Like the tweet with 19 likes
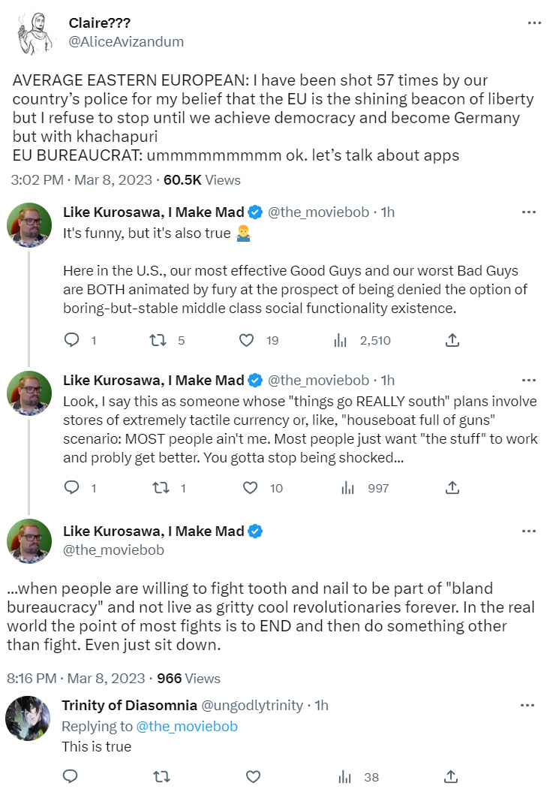The width and height of the screenshot is (553, 795). pos(246,340)
